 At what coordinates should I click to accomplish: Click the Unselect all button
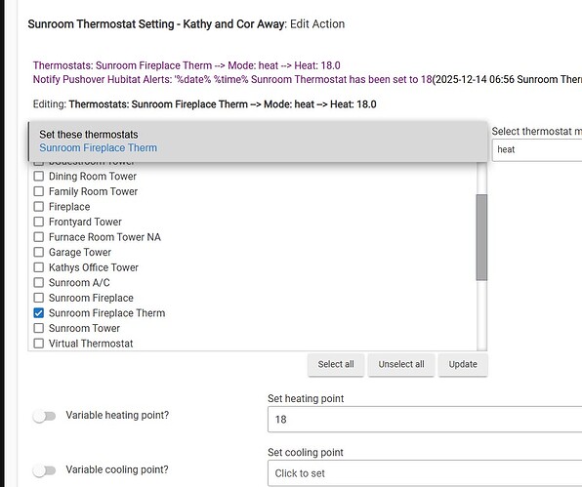click(x=401, y=365)
